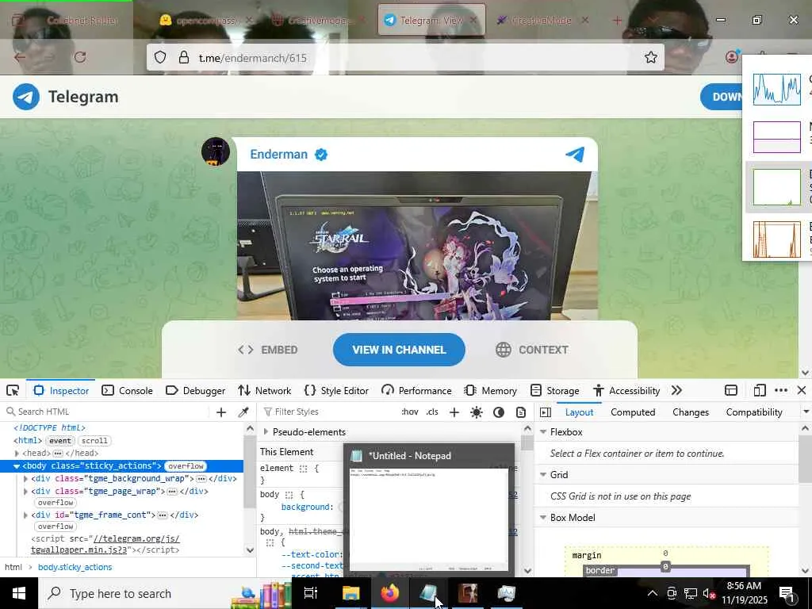The width and height of the screenshot is (812, 609).
Task: Open devtools more options menu
Action: [781, 390]
